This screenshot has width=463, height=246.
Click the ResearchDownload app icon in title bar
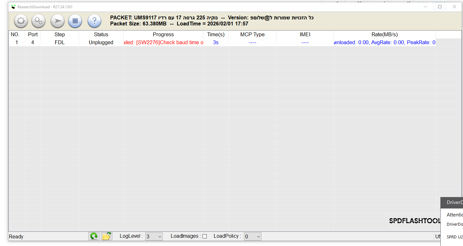pos(13,7)
